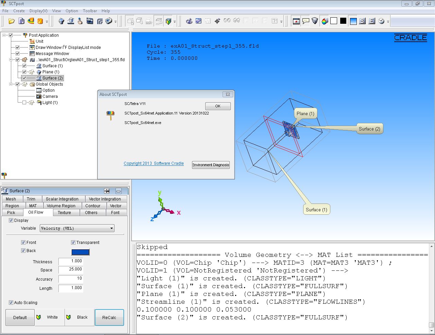Click the DRAFT mode toolbar icon

click(x=149, y=21)
